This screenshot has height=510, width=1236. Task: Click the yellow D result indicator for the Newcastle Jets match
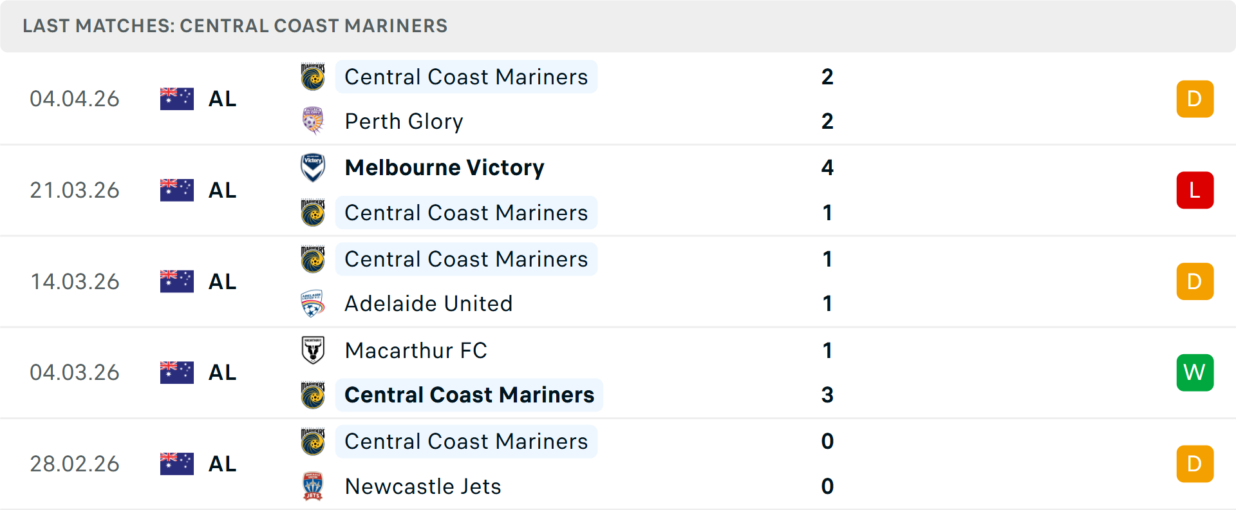(1195, 464)
